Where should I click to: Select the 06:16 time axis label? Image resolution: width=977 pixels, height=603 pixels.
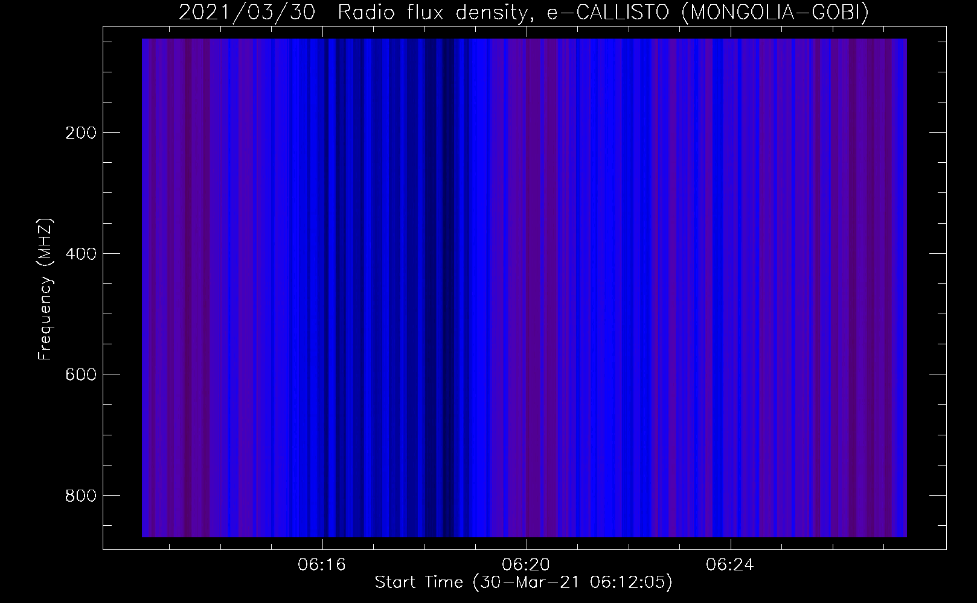coord(322,565)
